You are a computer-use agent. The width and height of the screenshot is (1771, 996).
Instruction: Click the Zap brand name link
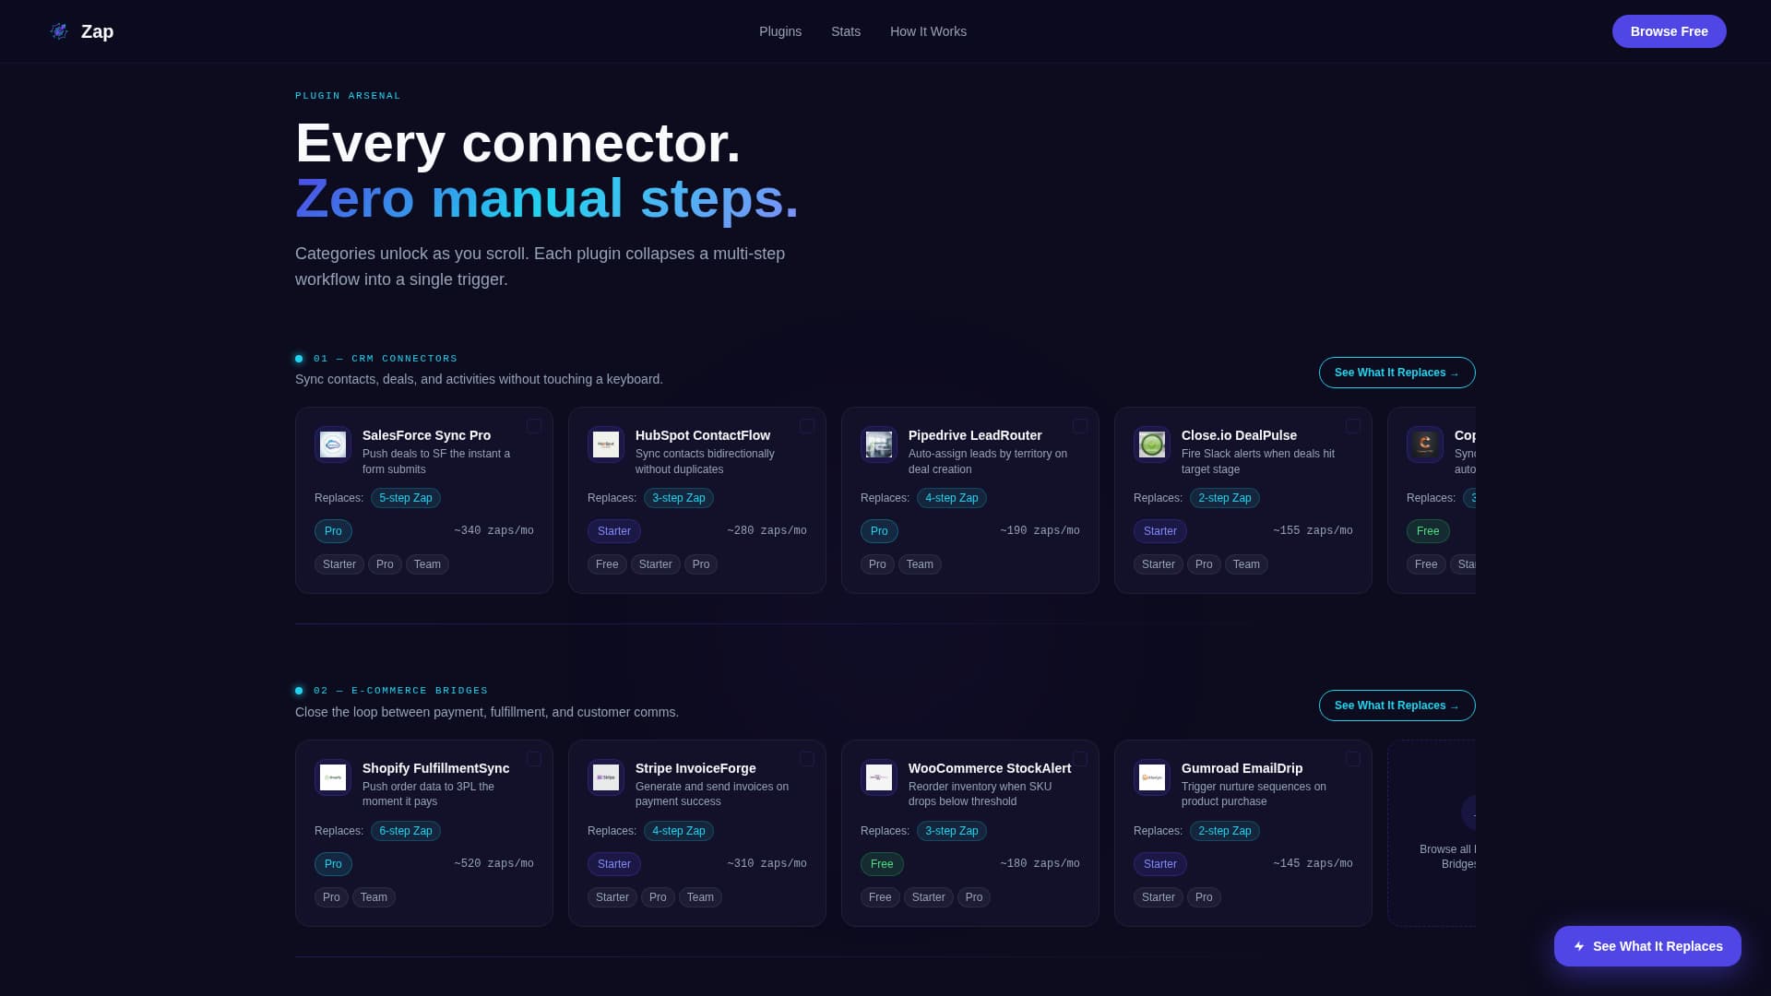[97, 31]
